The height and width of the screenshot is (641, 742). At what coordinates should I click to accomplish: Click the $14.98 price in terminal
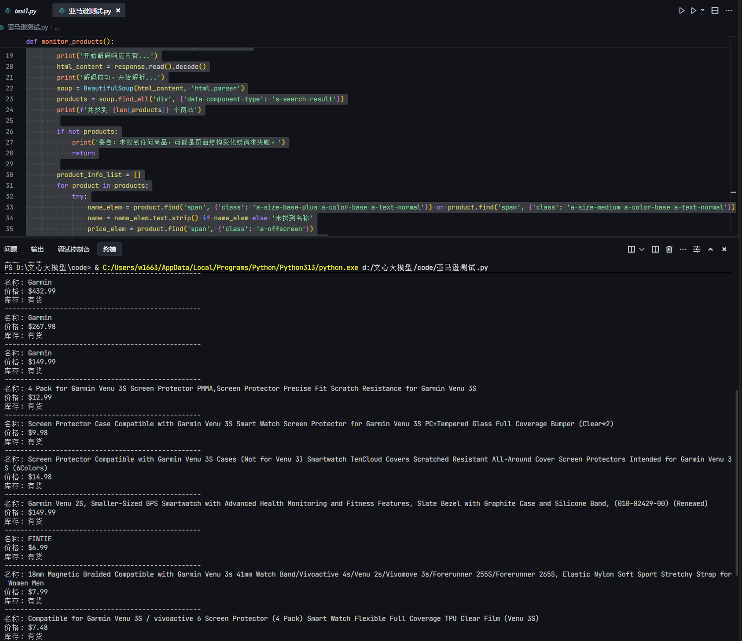point(40,477)
